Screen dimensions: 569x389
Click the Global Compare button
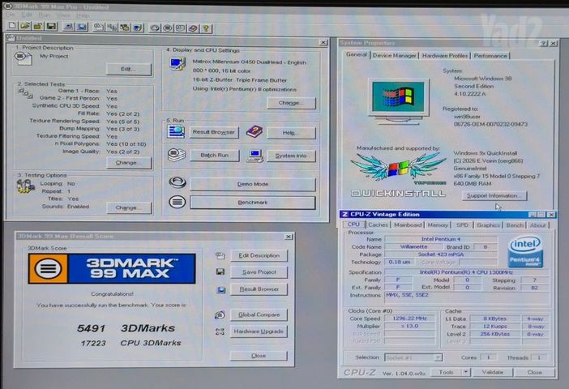click(x=259, y=314)
